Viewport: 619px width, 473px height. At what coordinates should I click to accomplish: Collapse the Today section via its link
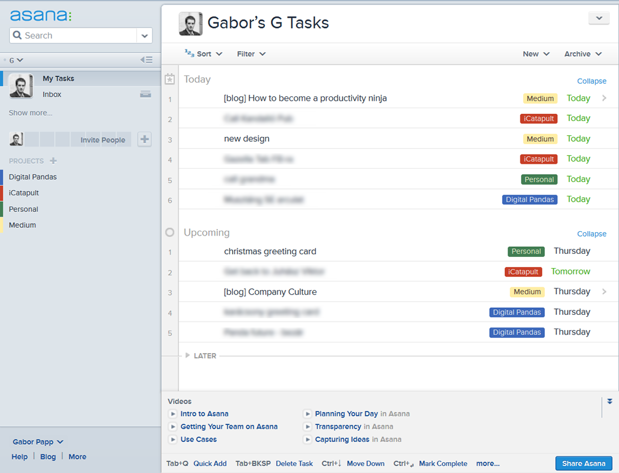pos(591,81)
